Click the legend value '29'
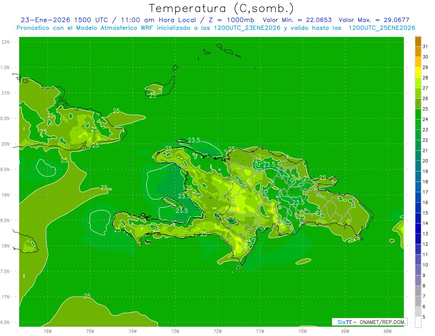This screenshot has height=336, width=435. click(x=426, y=67)
